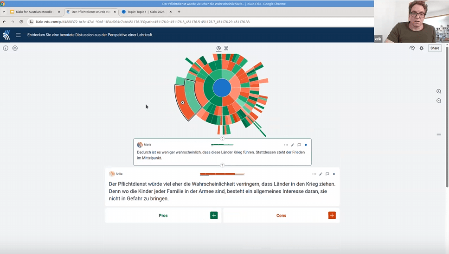
Task: Zoom in on the sunburst diagram
Action: coord(439,91)
